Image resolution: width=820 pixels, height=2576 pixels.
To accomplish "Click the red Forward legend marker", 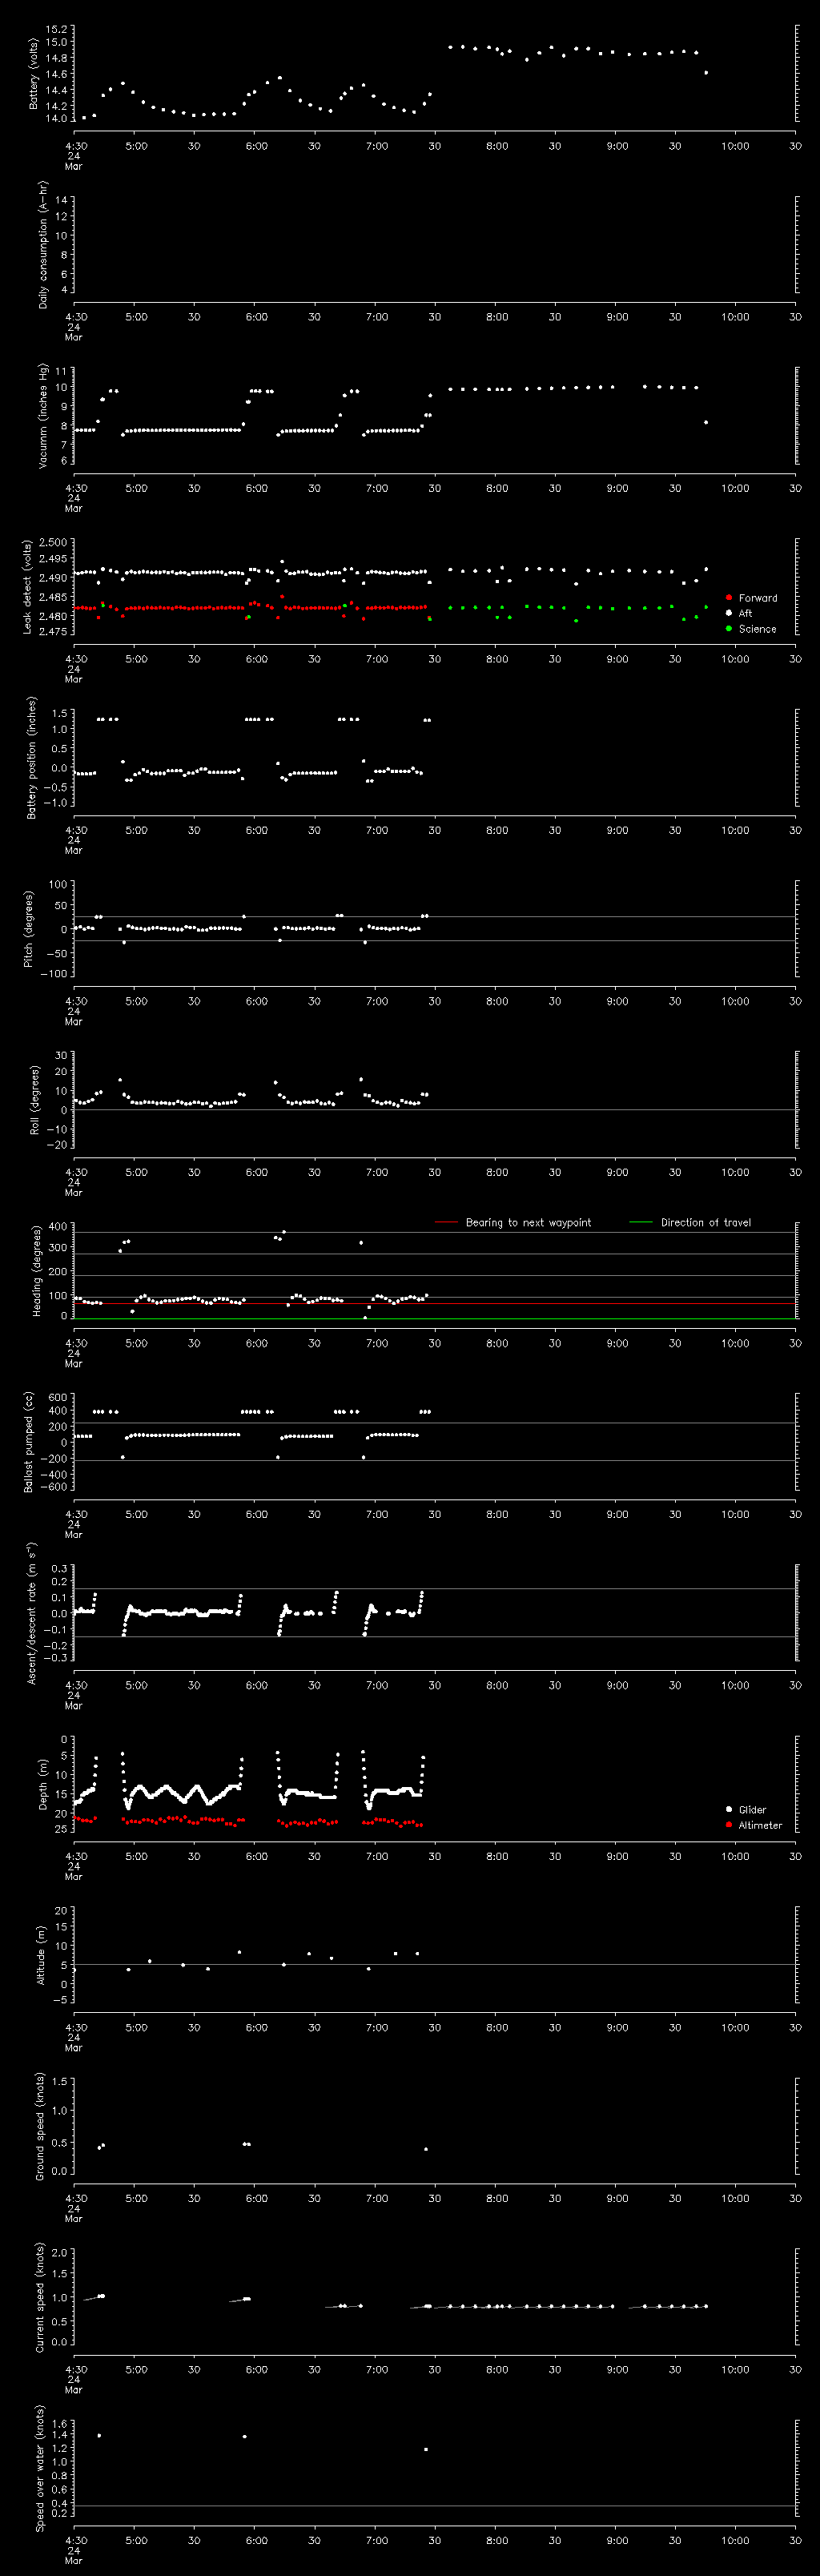I will coord(729,597).
